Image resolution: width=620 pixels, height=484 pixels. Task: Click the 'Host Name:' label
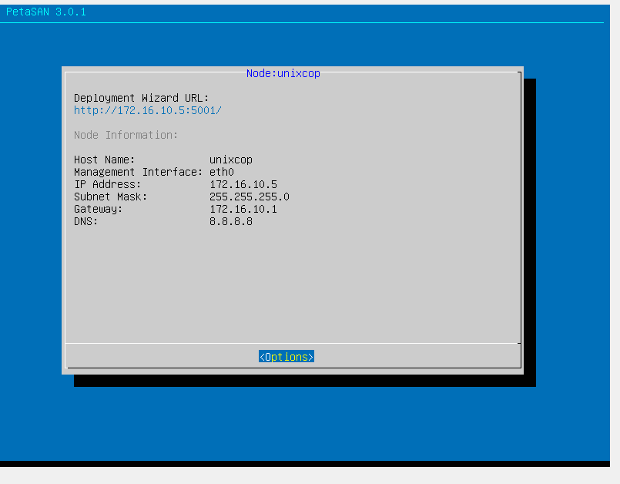[x=105, y=160]
